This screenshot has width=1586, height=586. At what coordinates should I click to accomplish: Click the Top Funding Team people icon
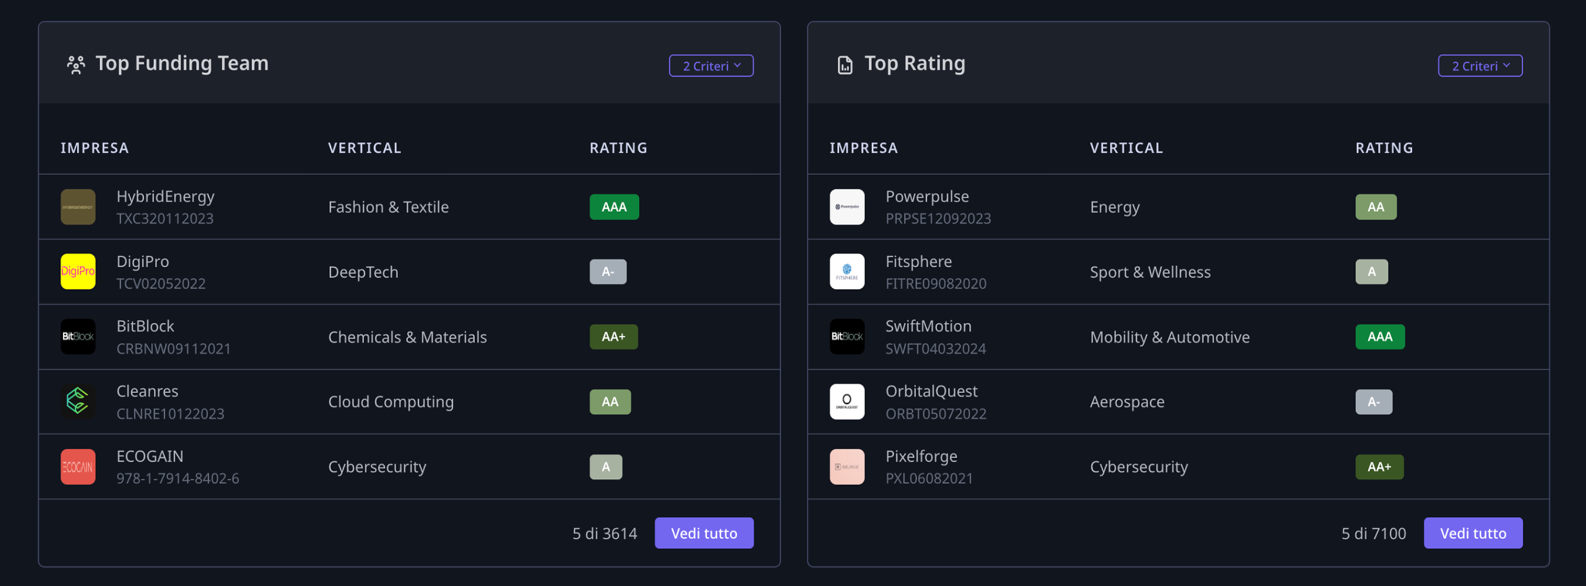(x=76, y=64)
